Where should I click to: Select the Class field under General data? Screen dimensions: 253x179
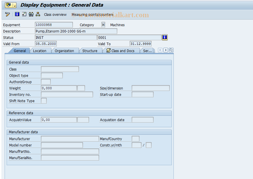(59, 69)
